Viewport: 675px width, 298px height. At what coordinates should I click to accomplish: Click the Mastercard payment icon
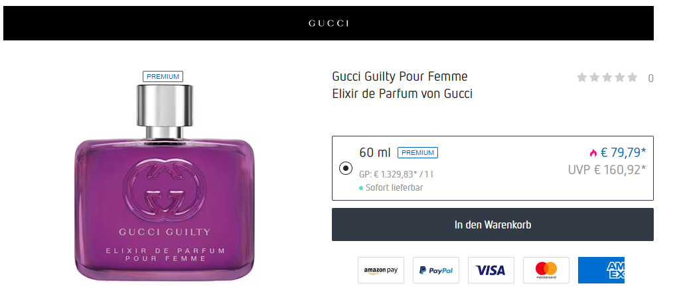click(546, 270)
